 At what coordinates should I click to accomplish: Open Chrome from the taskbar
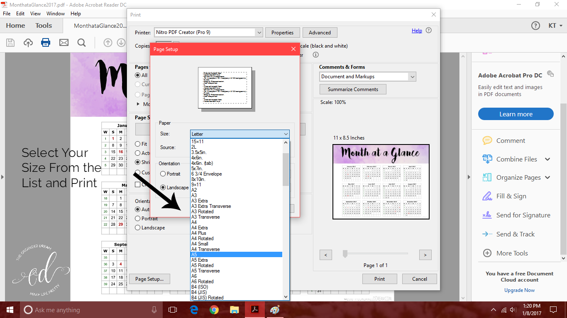[x=214, y=309]
